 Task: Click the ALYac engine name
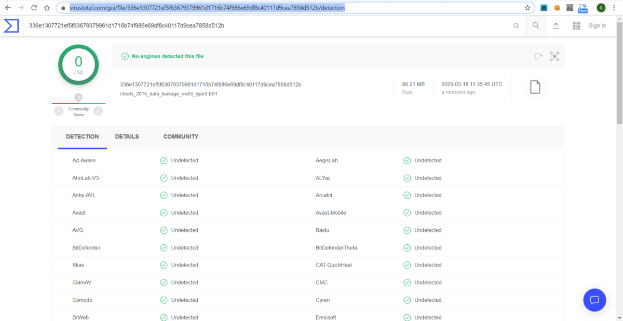(323, 178)
